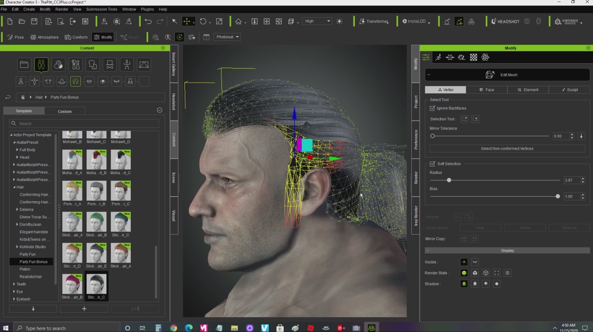The width and height of the screenshot is (593, 332).
Task: Click the Edit Mesh button
Action: click(x=507, y=75)
